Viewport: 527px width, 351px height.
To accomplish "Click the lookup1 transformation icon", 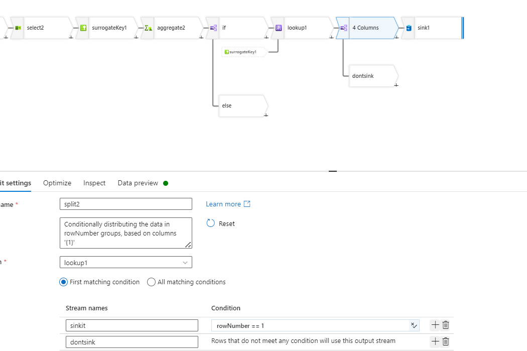I will (x=279, y=28).
